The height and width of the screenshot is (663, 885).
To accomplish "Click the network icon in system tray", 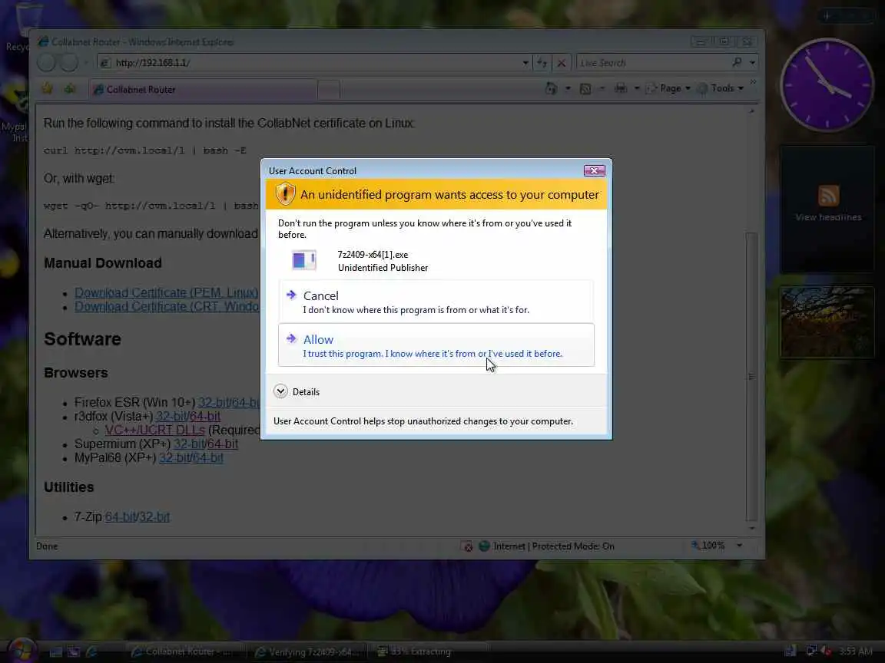I will (x=811, y=651).
